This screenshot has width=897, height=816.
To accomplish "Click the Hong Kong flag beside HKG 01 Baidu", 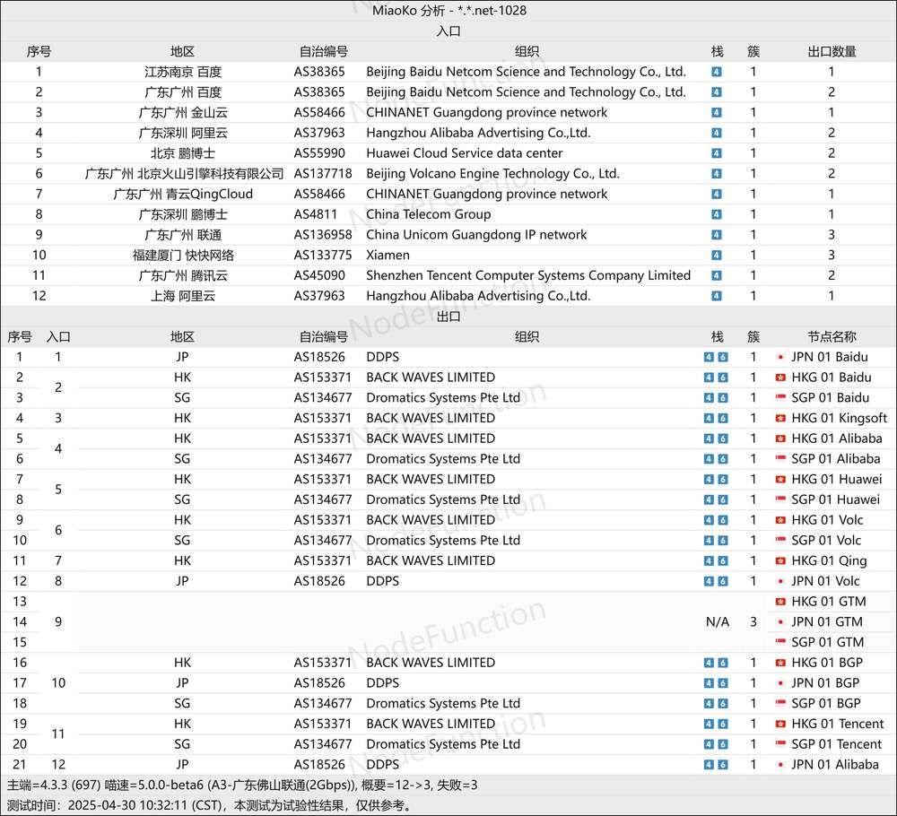I will click(x=780, y=378).
